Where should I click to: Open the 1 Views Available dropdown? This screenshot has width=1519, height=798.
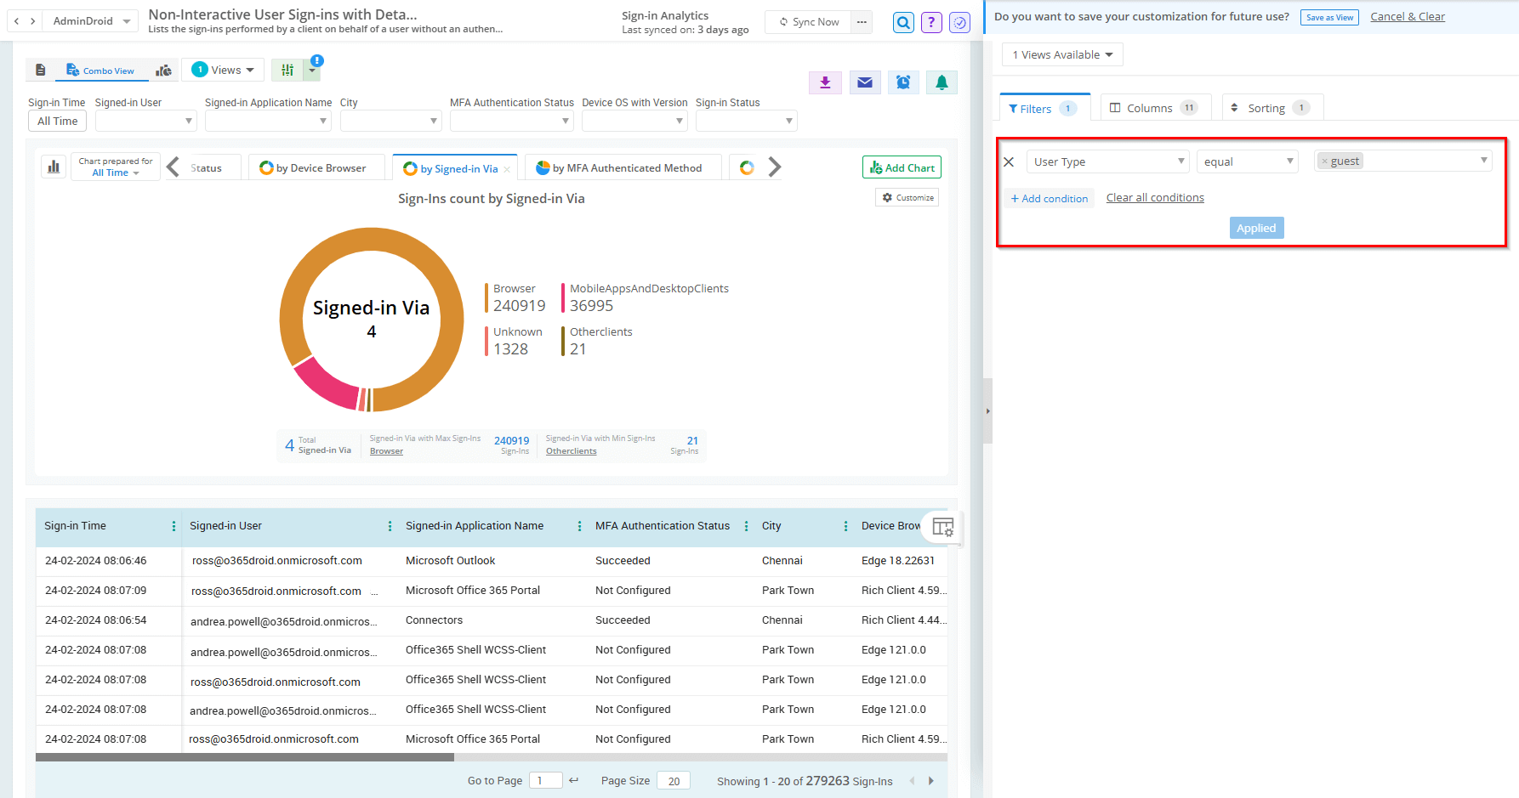[1062, 54]
